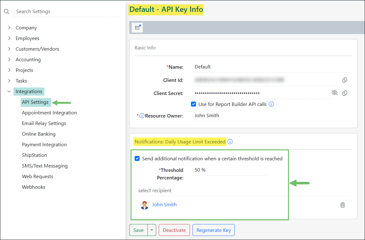Open Email Relay Settings
Image resolution: width=365 pixels, height=240 pixels.
click(x=44, y=123)
